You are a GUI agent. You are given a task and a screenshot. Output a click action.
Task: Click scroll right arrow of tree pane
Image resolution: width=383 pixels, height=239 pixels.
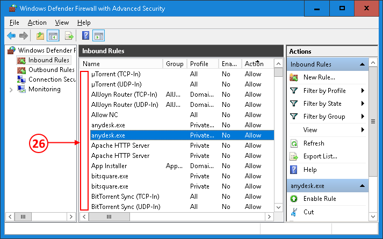(71, 216)
